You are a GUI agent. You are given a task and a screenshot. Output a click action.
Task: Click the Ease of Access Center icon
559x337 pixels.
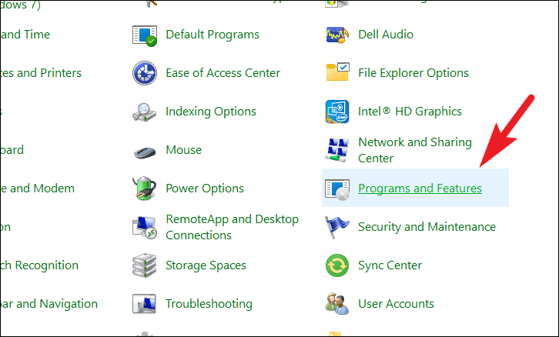pos(145,73)
